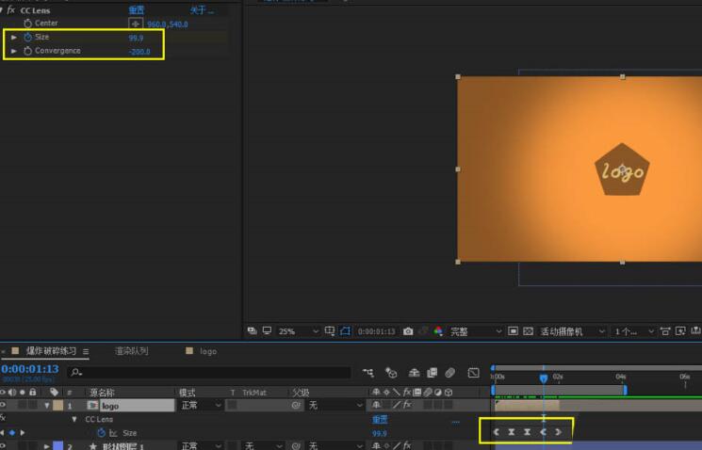The height and width of the screenshot is (450, 702).
Task: Select the Size value 99.9 in effect controls
Action: coord(136,38)
